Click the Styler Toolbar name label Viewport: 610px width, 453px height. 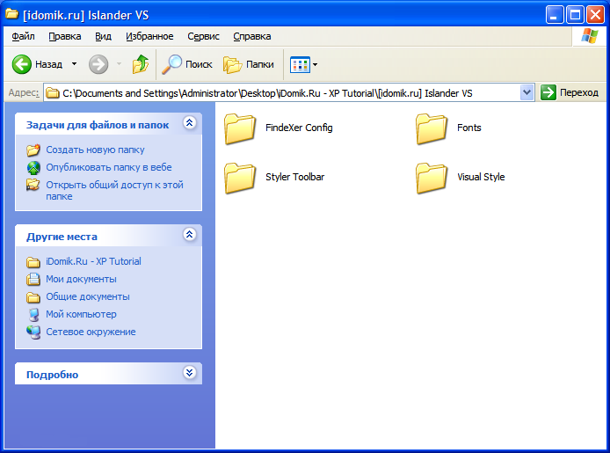294,177
